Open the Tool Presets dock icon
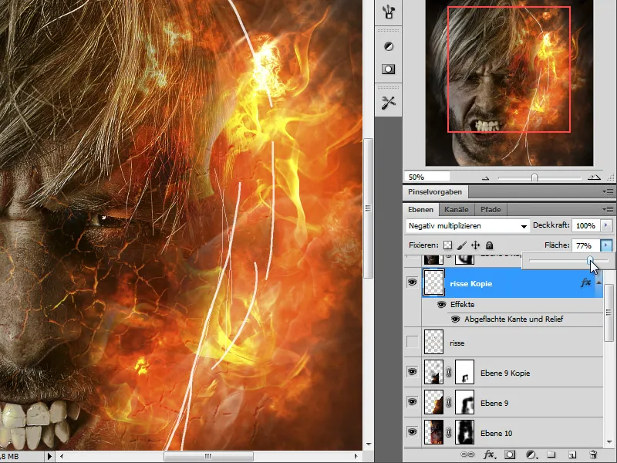 [x=389, y=103]
